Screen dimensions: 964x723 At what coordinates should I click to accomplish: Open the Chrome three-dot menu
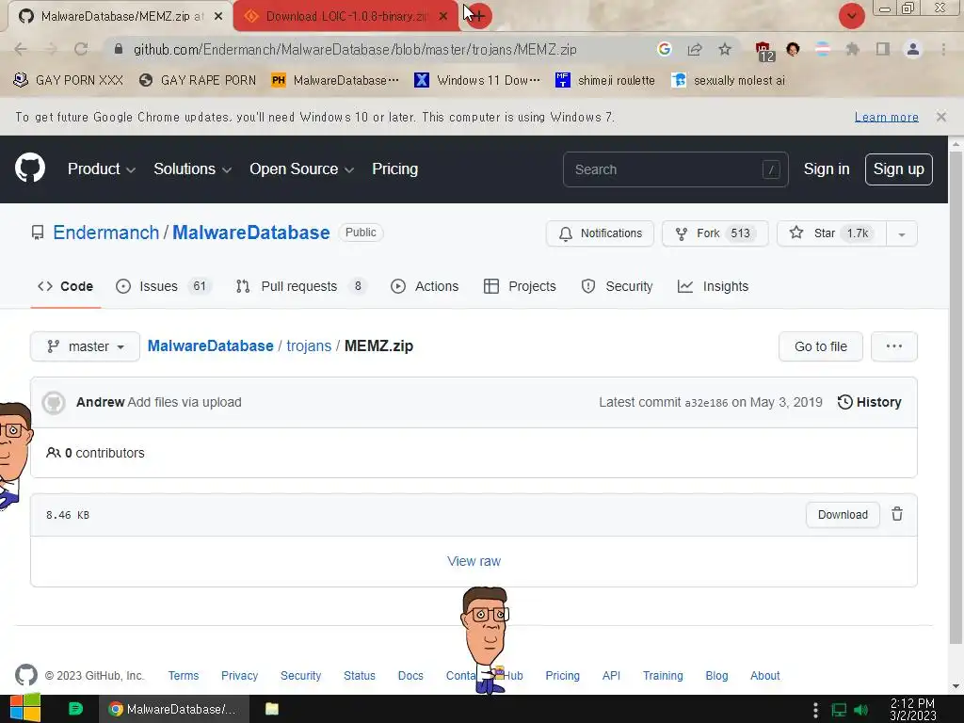[943, 49]
